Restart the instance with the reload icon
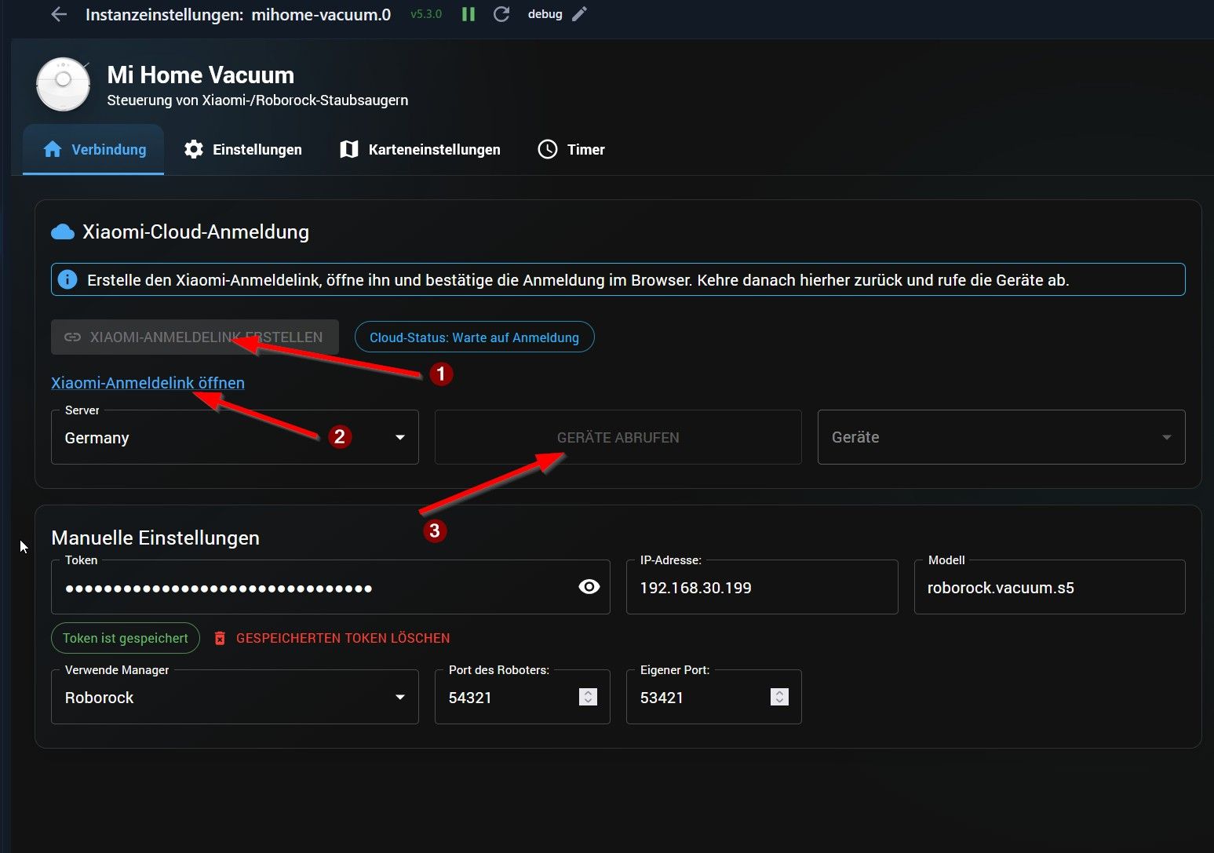The width and height of the screenshot is (1214, 853). click(x=501, y=14)
